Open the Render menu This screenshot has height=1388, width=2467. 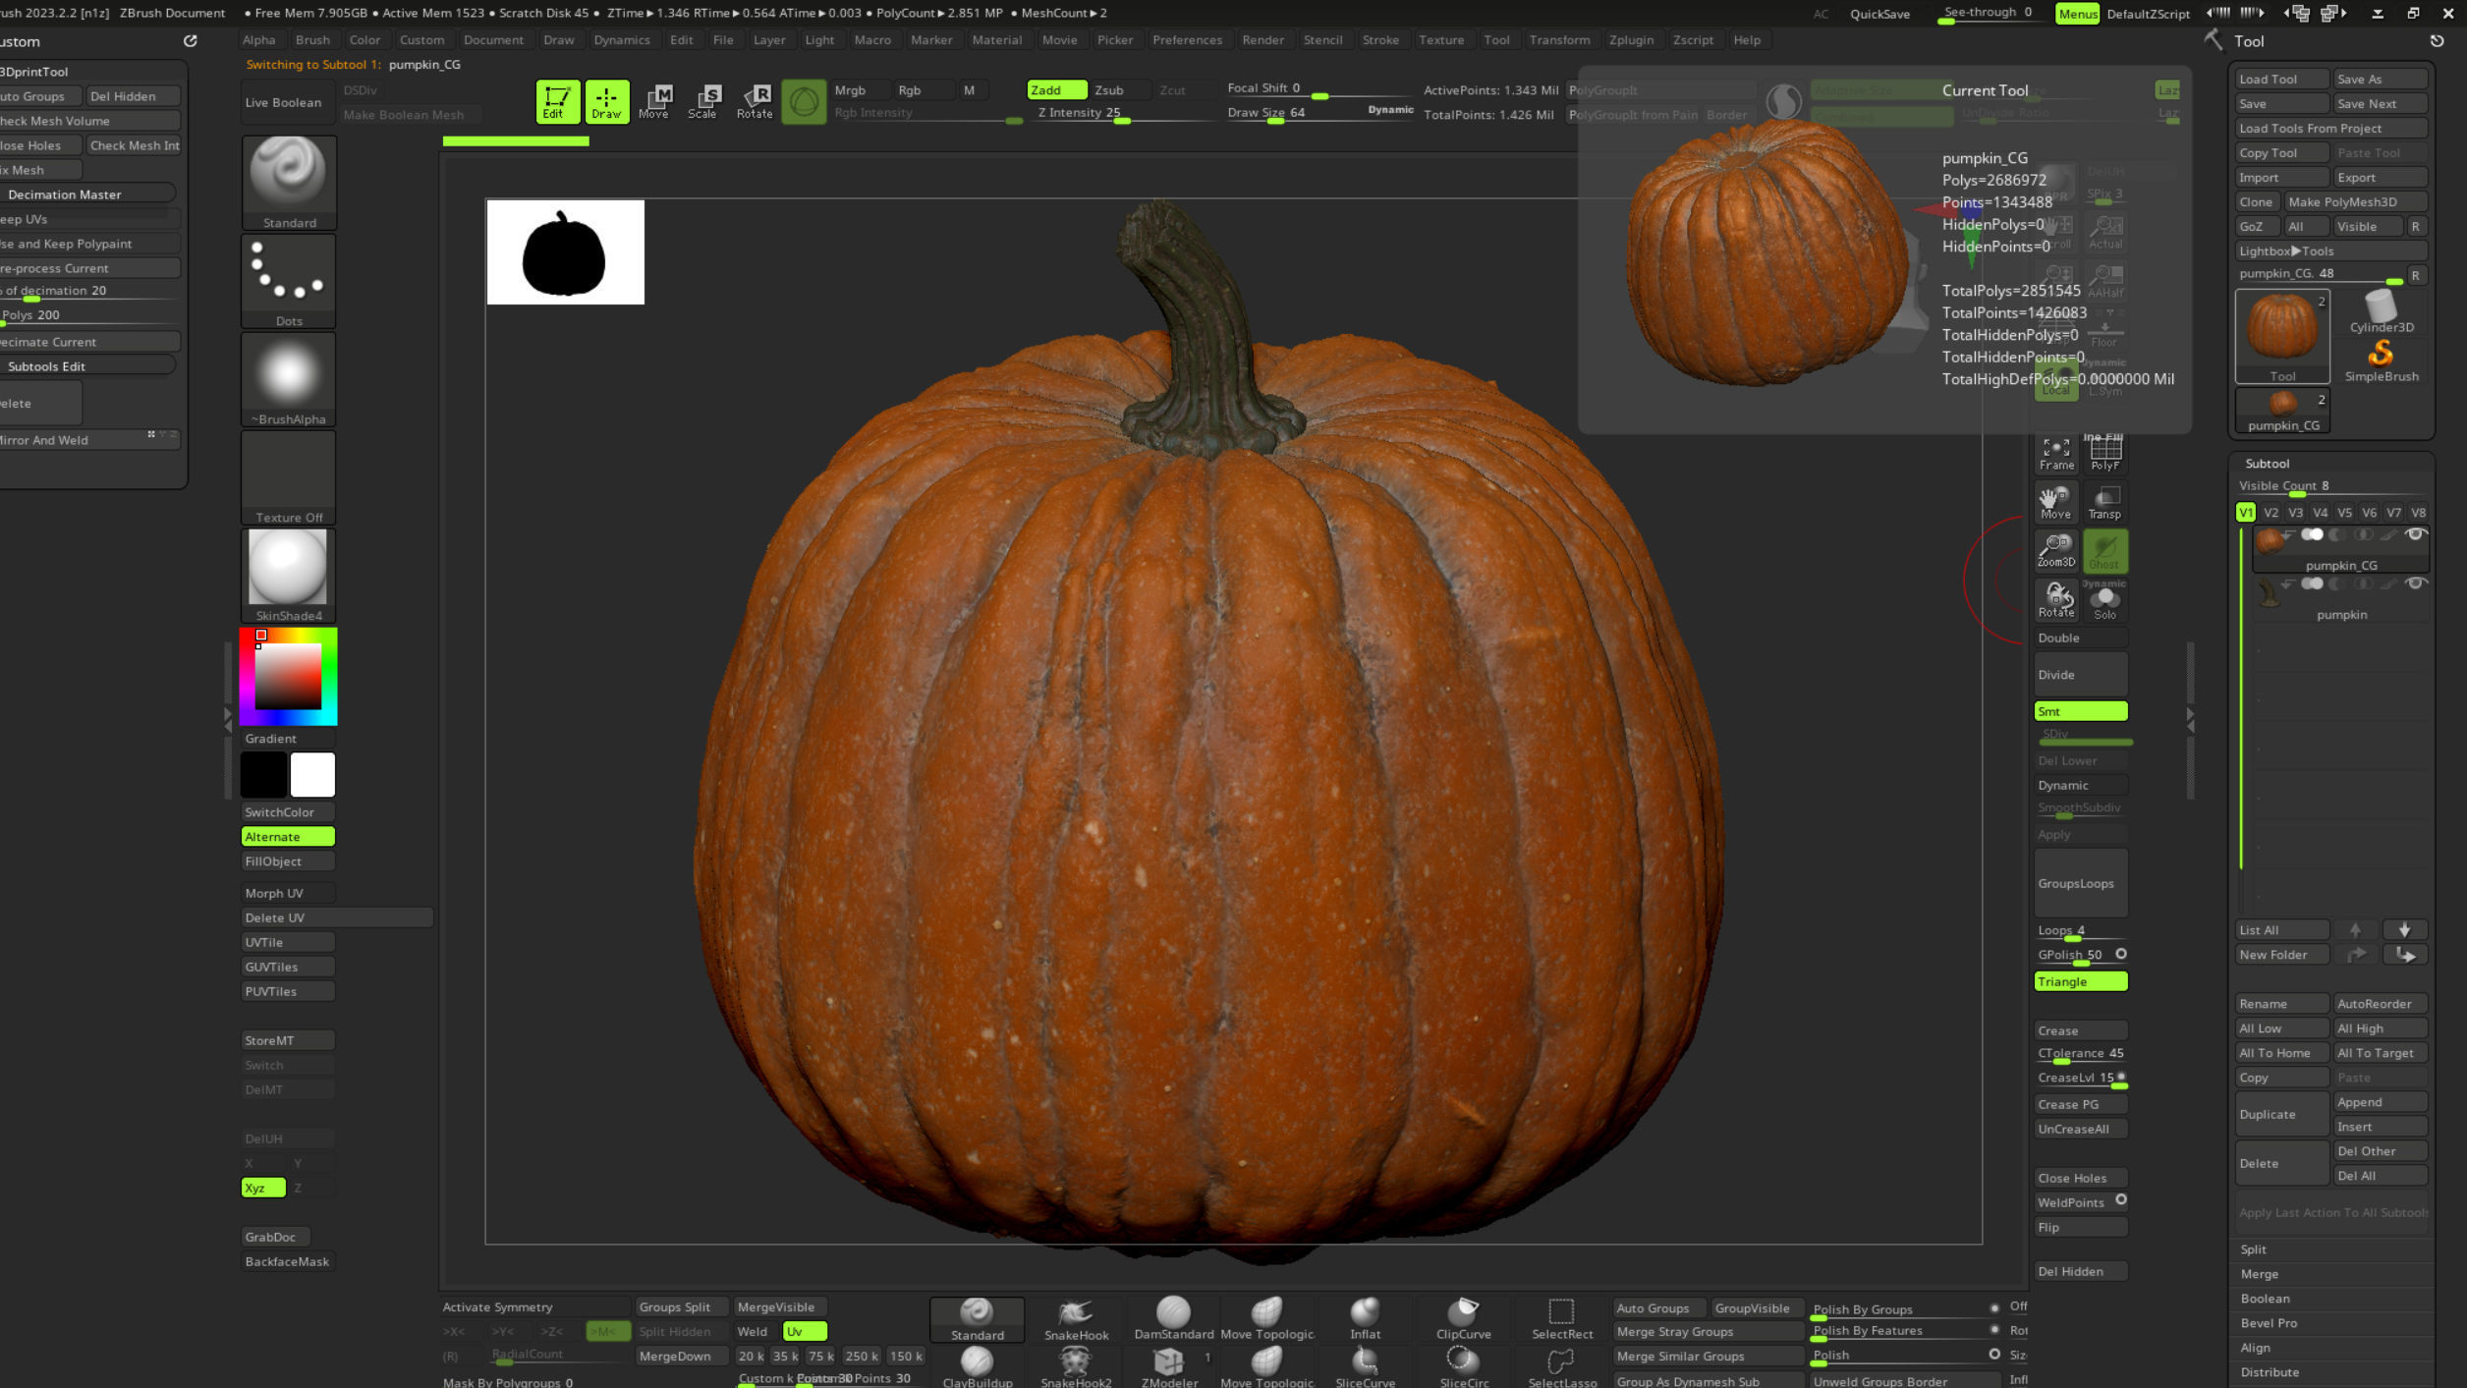[x=1262, y=40]
